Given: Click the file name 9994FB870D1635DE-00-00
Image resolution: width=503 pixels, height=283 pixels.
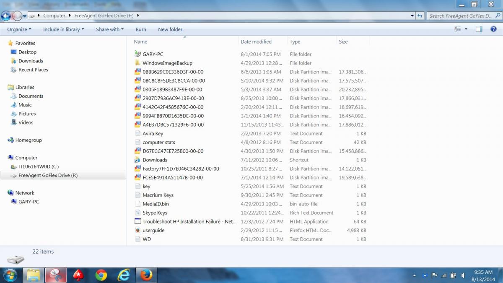Looking at the screenshot, I should (x=173, y=116).
